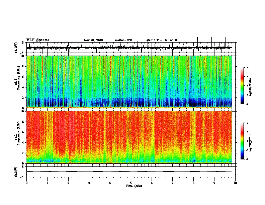This screenshot has width=265, height=205.
Task: Click the '-7' tick on ch.2 color bar
Action: click(247, 159)
